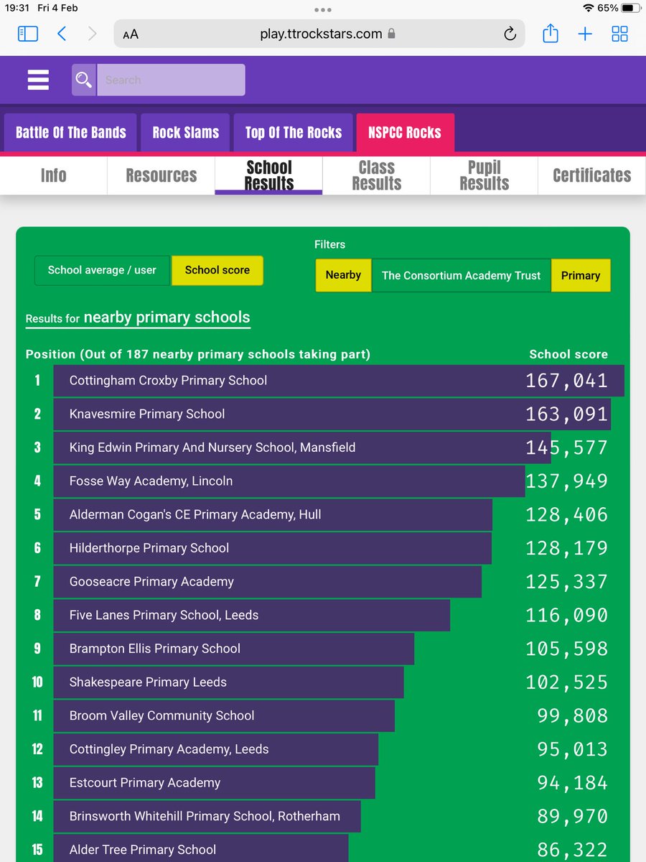Tap the three dots multitasking control
646x862 pixels.
pos(323,10)
